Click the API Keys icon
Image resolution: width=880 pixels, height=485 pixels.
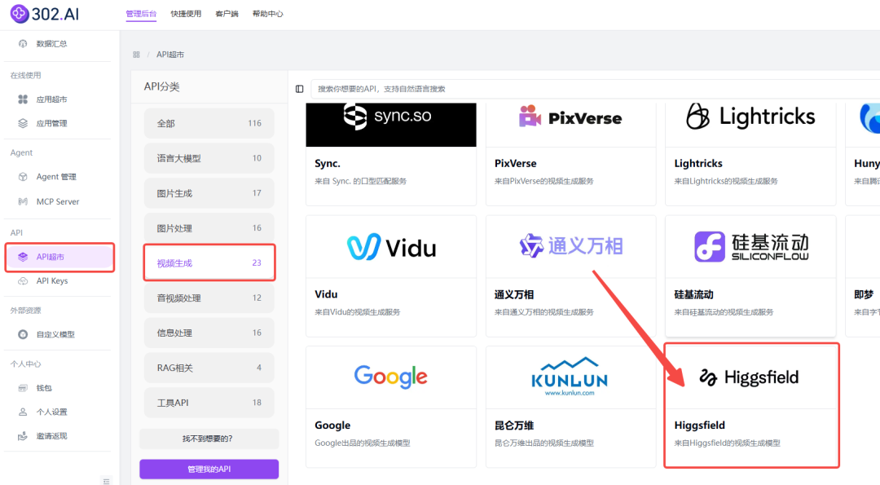tap(23, 280)
